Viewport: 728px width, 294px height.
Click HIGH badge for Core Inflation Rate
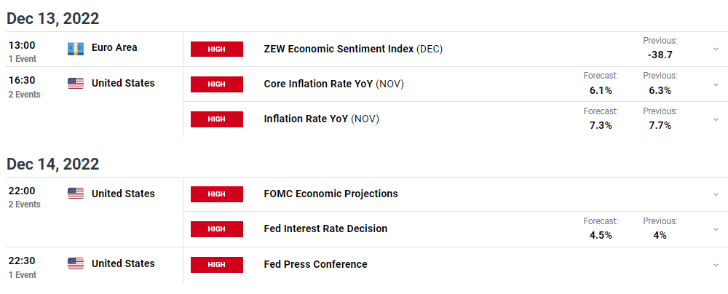coord(217,84)
